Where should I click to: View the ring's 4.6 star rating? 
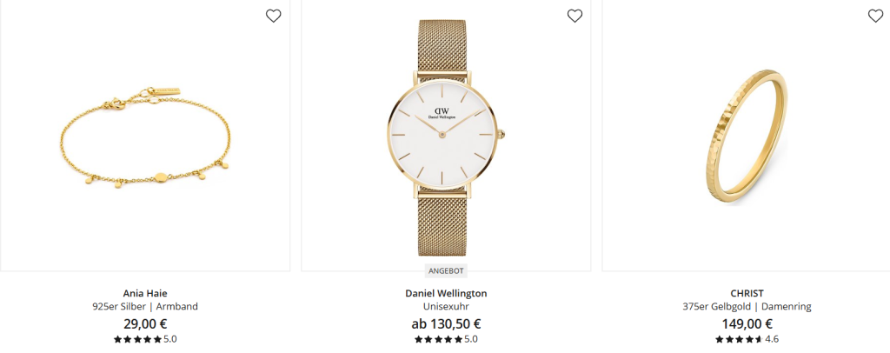tap(747, 339)
